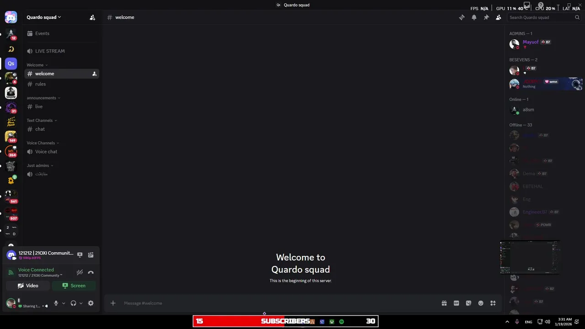Screen dimensions: 585x329
Task: Collapse the Just admins category
Action: coord(40,165)
